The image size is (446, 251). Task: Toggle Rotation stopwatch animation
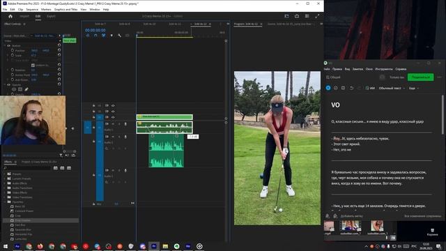pyautogui.click(x=13, y=70)
